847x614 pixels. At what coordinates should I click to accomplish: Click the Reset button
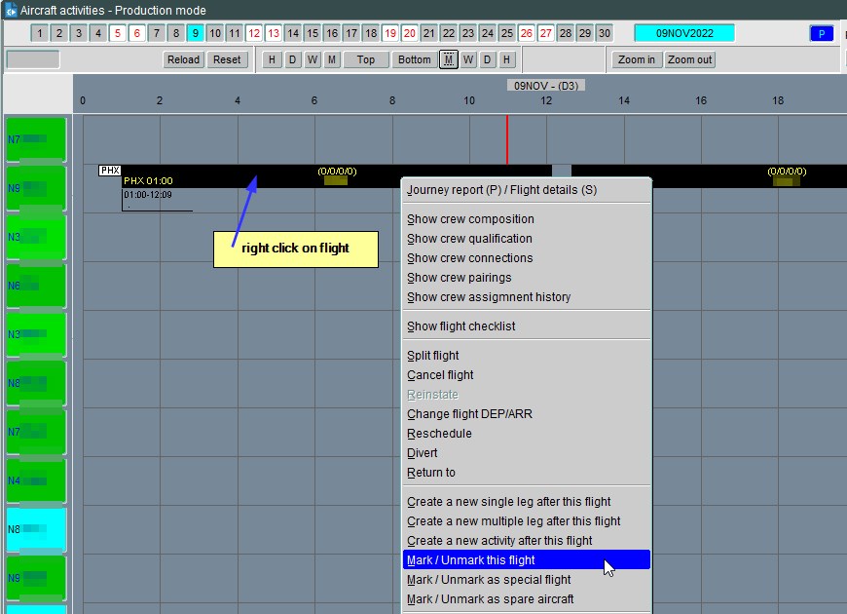[x=227, y=59]
